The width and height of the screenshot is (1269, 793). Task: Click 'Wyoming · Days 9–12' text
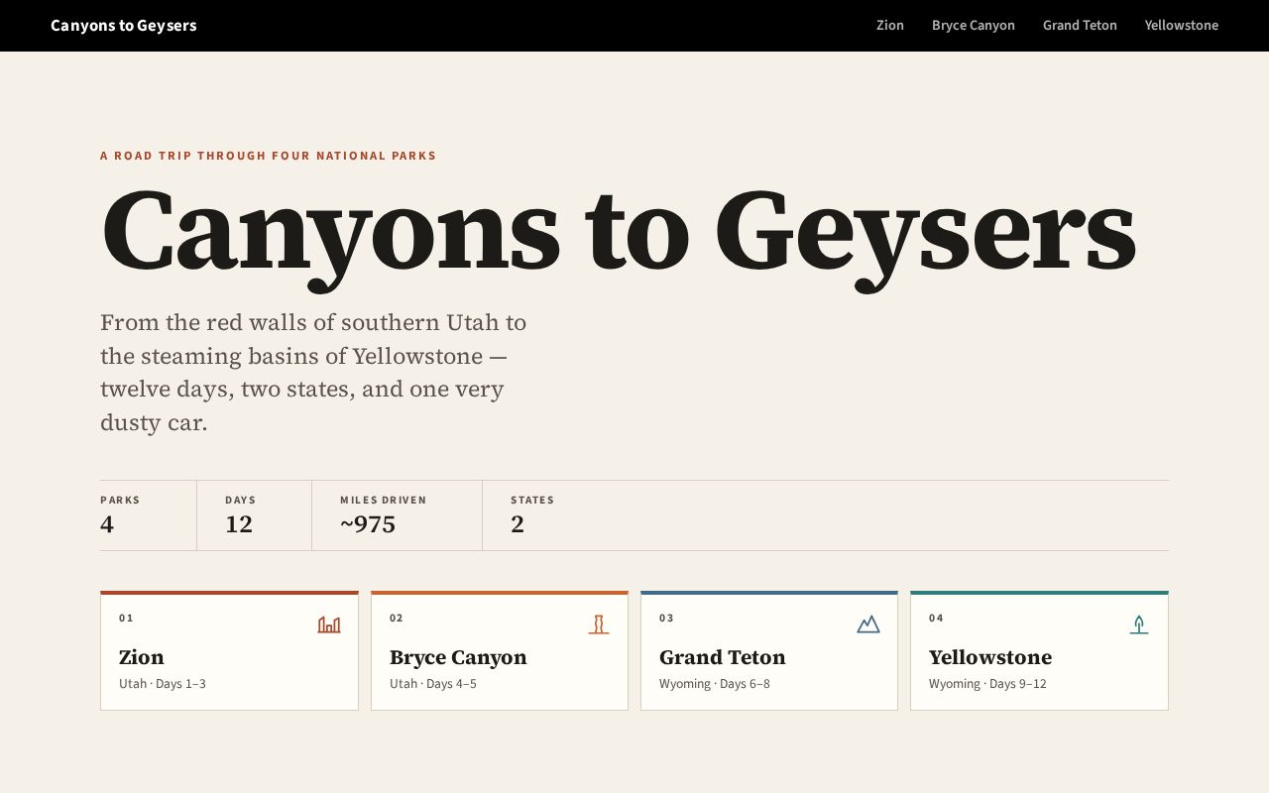987,684
